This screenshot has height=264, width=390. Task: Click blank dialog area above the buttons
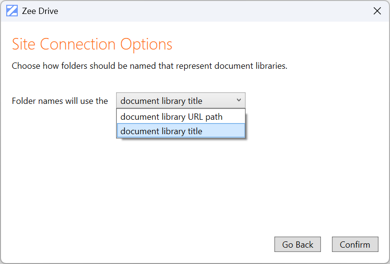pyautogui.click(x=192, y=192)
